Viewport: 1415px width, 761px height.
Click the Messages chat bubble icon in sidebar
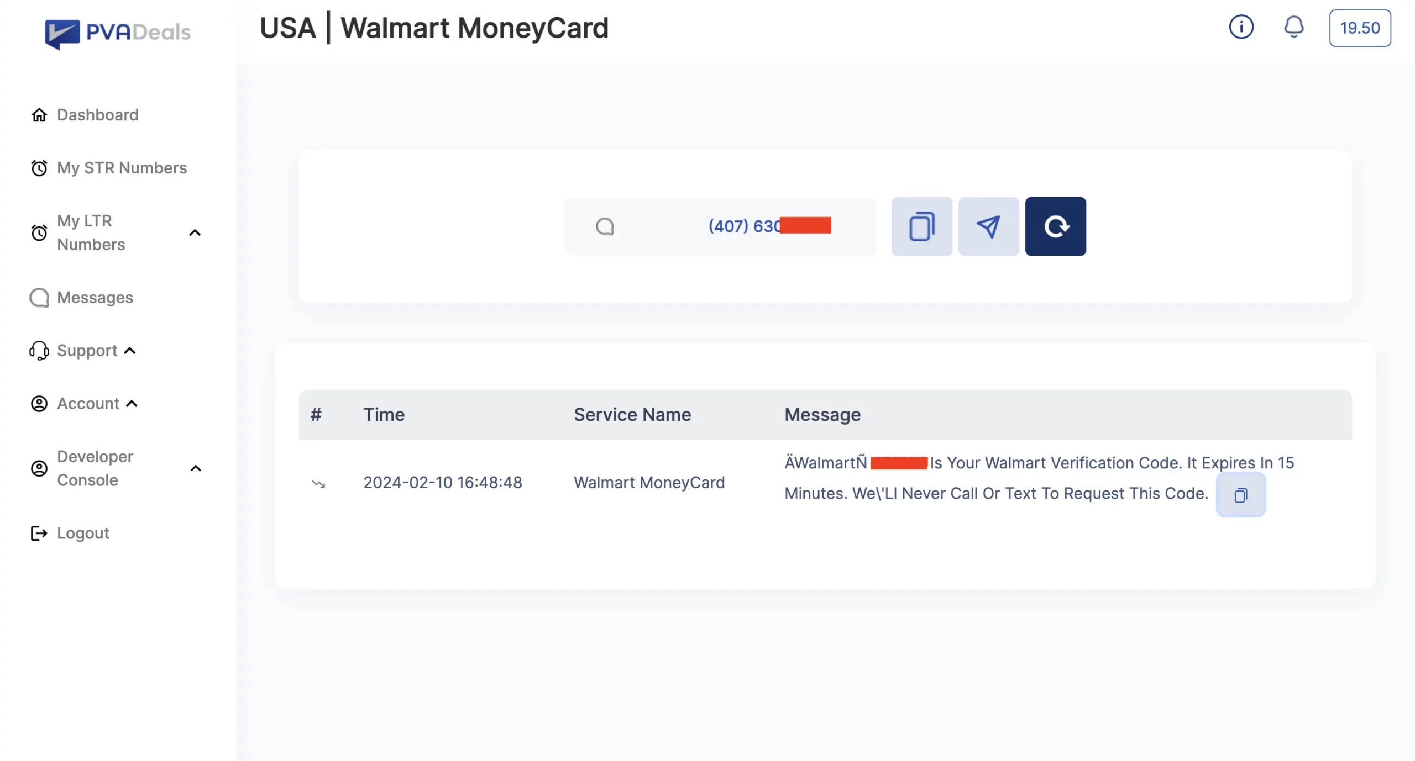point(39,298)
